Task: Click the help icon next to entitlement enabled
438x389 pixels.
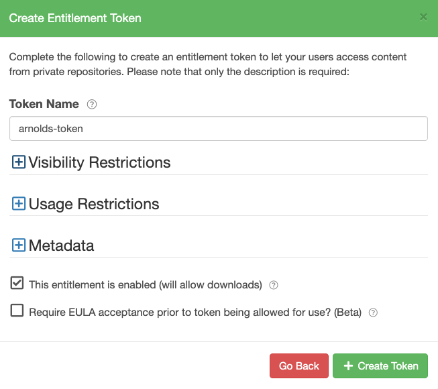Action: [274, 285]
